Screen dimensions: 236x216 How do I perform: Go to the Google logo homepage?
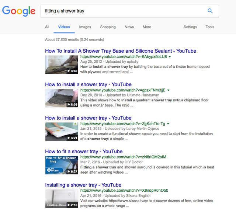(x=19, y=11)
